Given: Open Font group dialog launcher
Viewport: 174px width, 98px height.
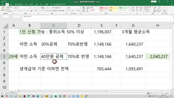Looking at the screenshot, I should click(38, 13).
